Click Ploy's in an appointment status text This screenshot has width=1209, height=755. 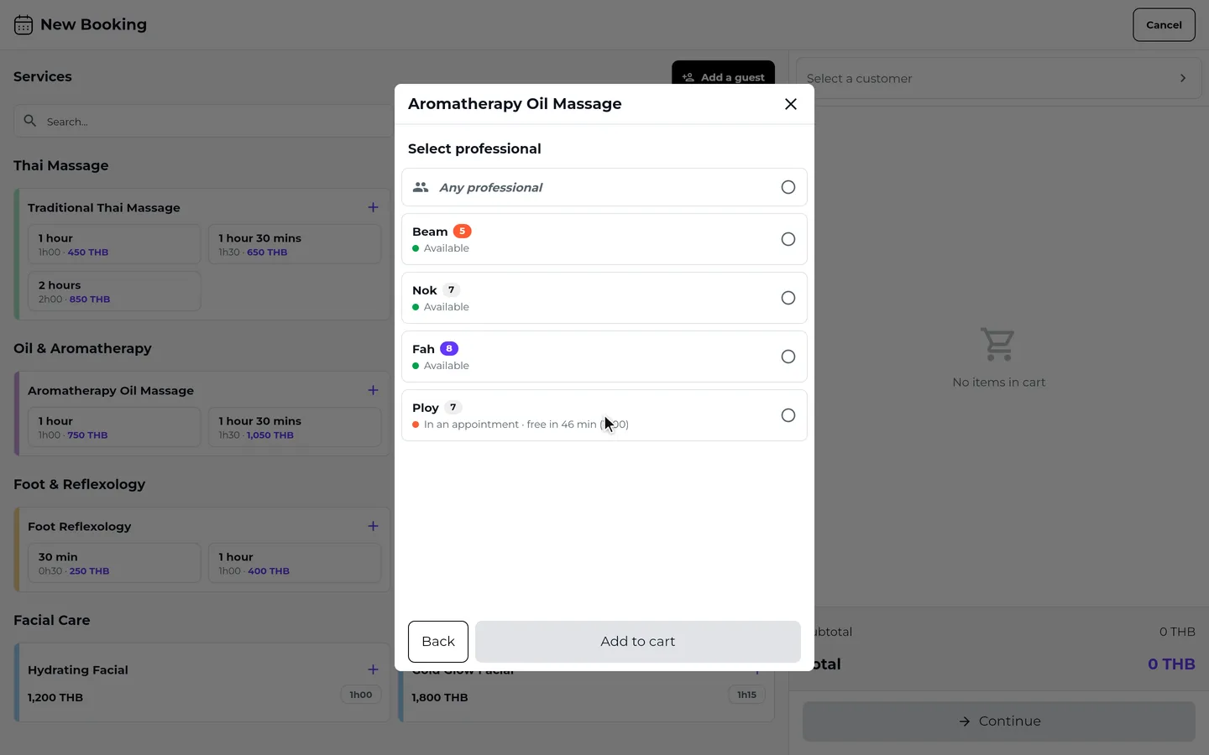point(526,424)
